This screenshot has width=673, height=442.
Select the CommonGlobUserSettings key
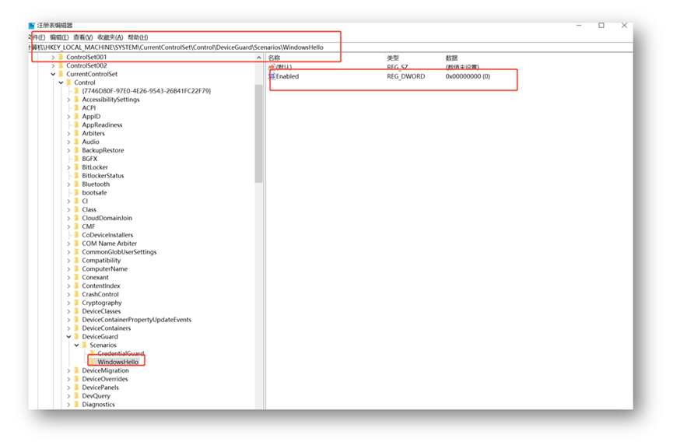pos(119,252)
